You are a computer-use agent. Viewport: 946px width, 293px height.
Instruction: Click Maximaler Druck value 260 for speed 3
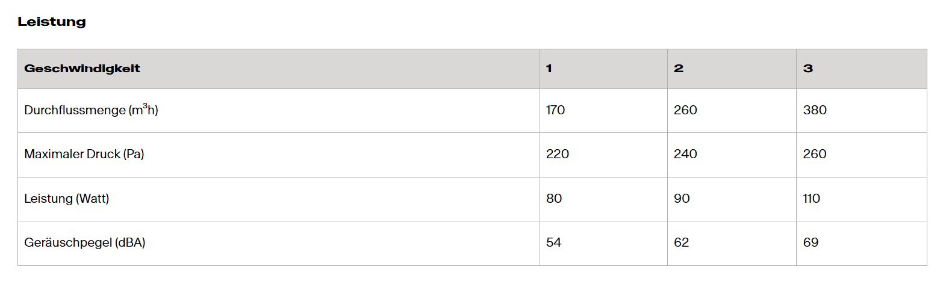(815, 154)
